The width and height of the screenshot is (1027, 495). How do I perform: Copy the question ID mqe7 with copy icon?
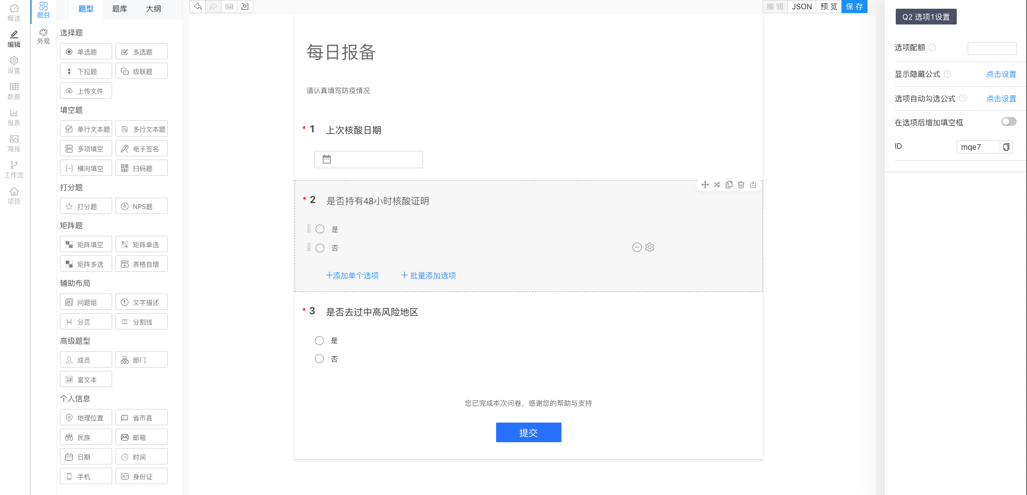pyautogui.click(x=1006, y=146)
